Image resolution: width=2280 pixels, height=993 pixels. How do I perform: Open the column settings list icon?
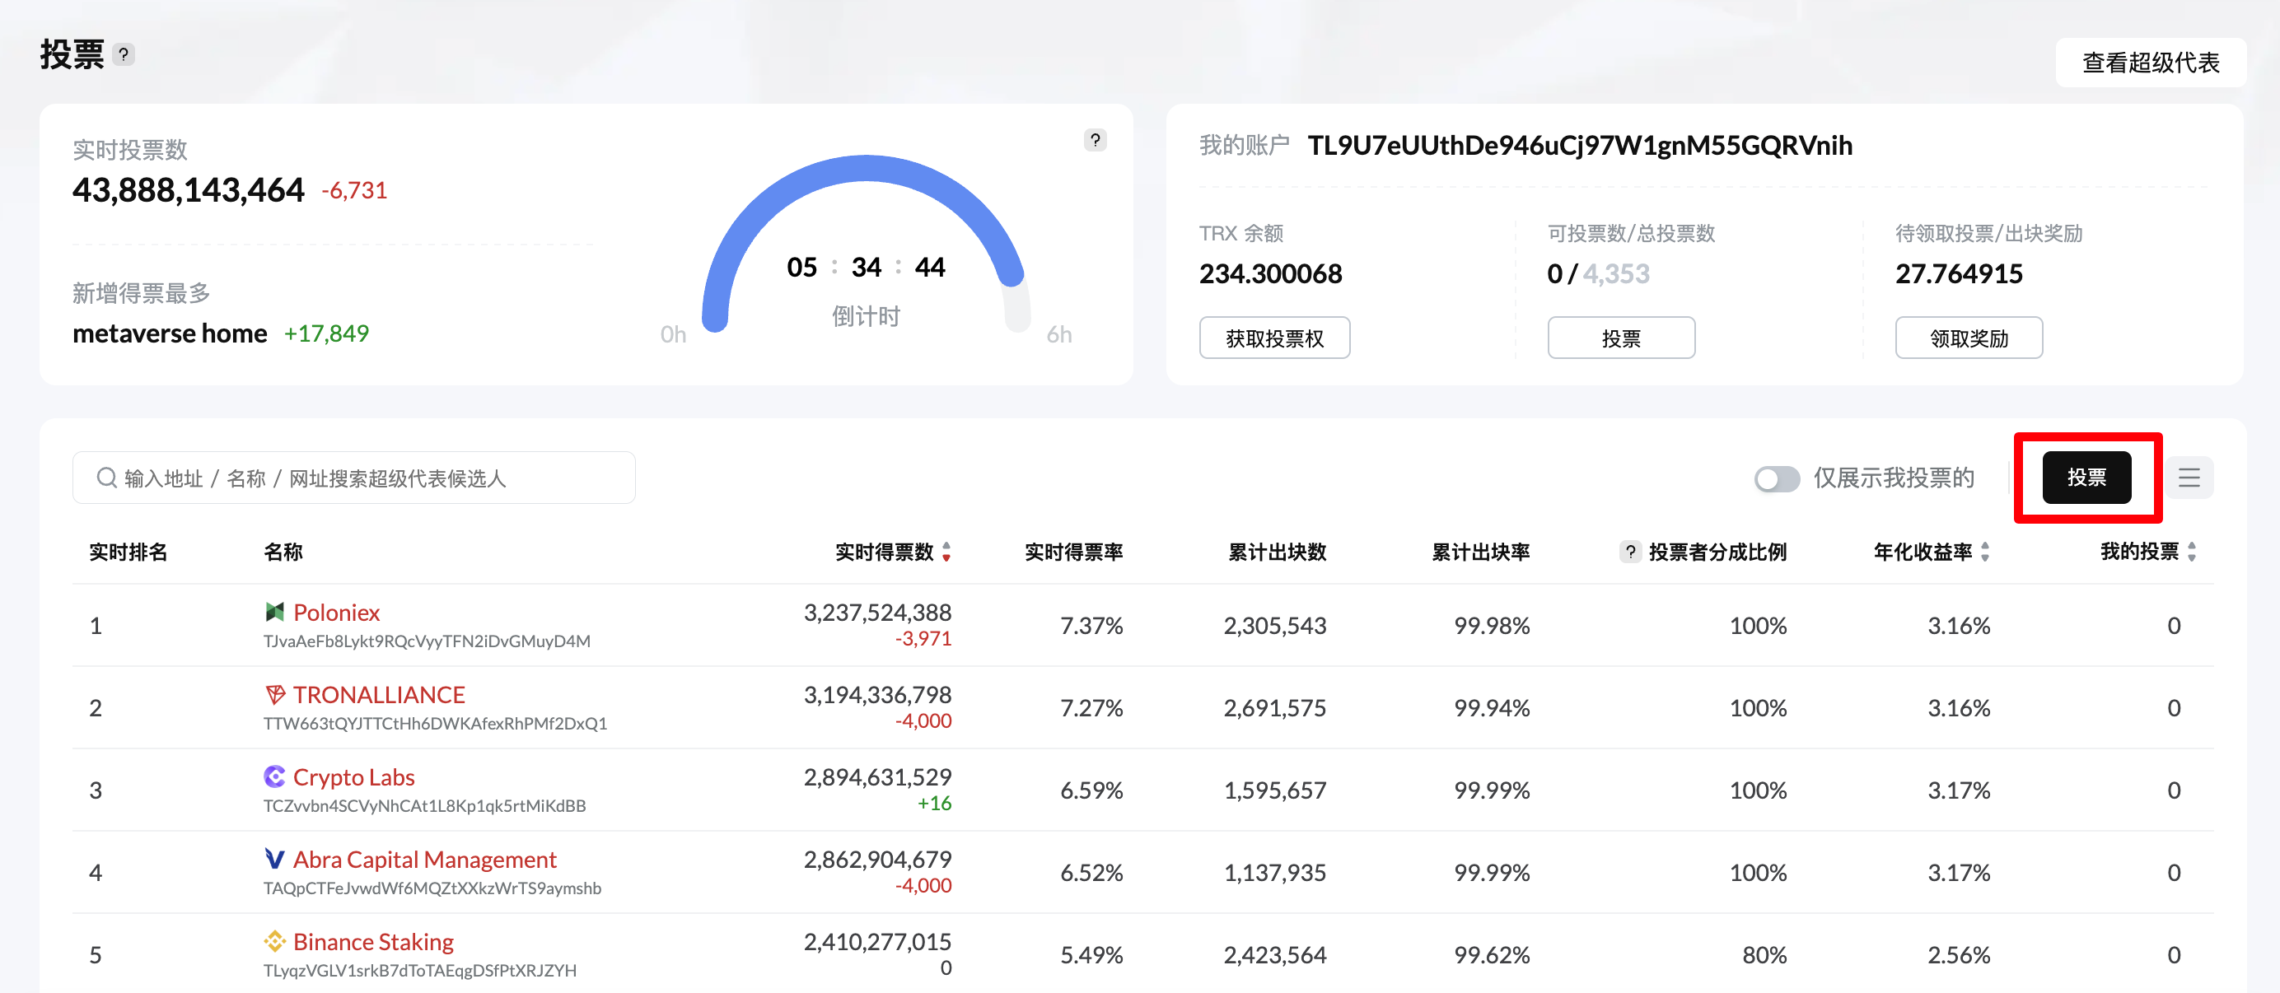pos(2189,478)
